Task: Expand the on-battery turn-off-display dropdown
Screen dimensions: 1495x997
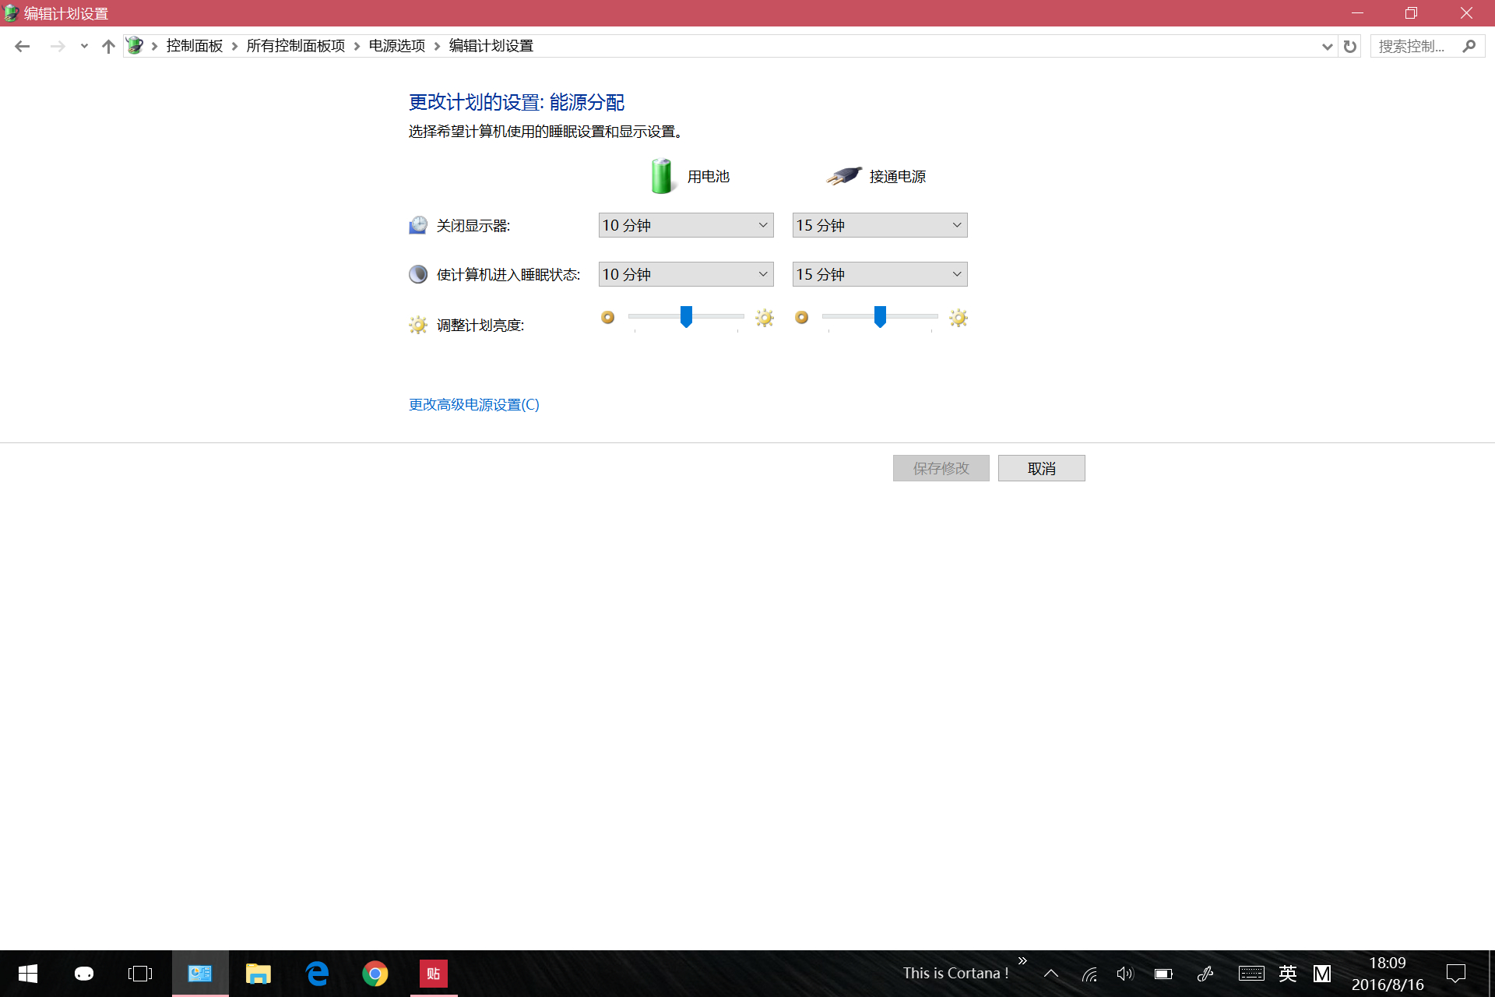Action: [685, 225]
